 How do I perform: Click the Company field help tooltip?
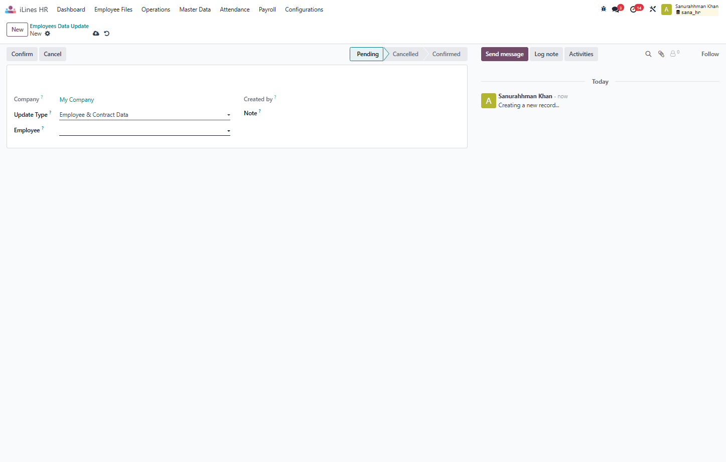(42, 97)
